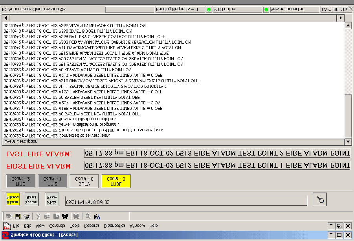Click the yellow TRBL Count = 9 button
This screenshot has height=241, width=354.
click(x=116, y=181)
